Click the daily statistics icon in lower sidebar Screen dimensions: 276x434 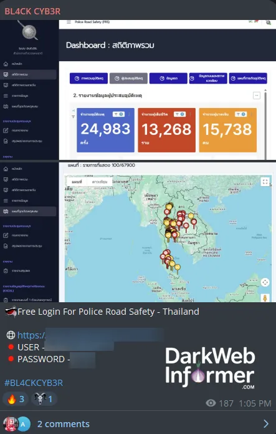pos(6,190)
